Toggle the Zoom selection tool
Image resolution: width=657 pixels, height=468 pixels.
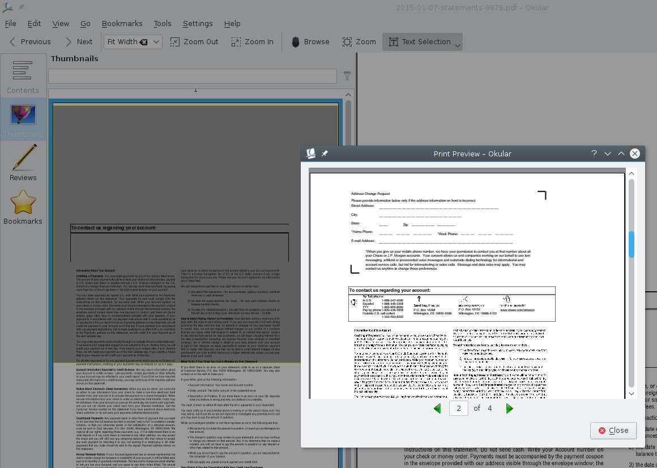(359, 41)
